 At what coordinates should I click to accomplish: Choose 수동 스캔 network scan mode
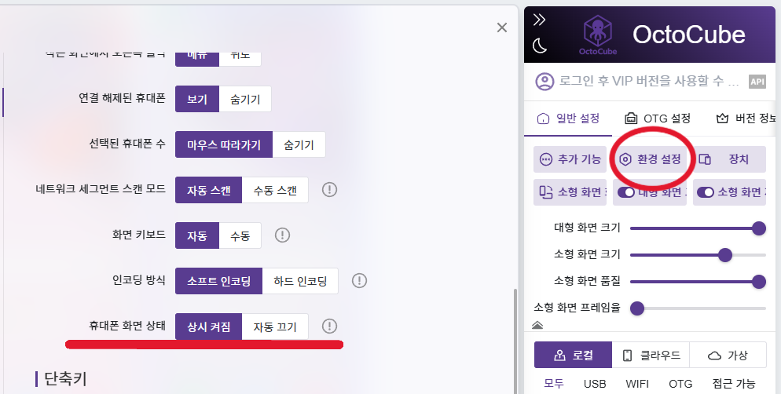(275, 190)
